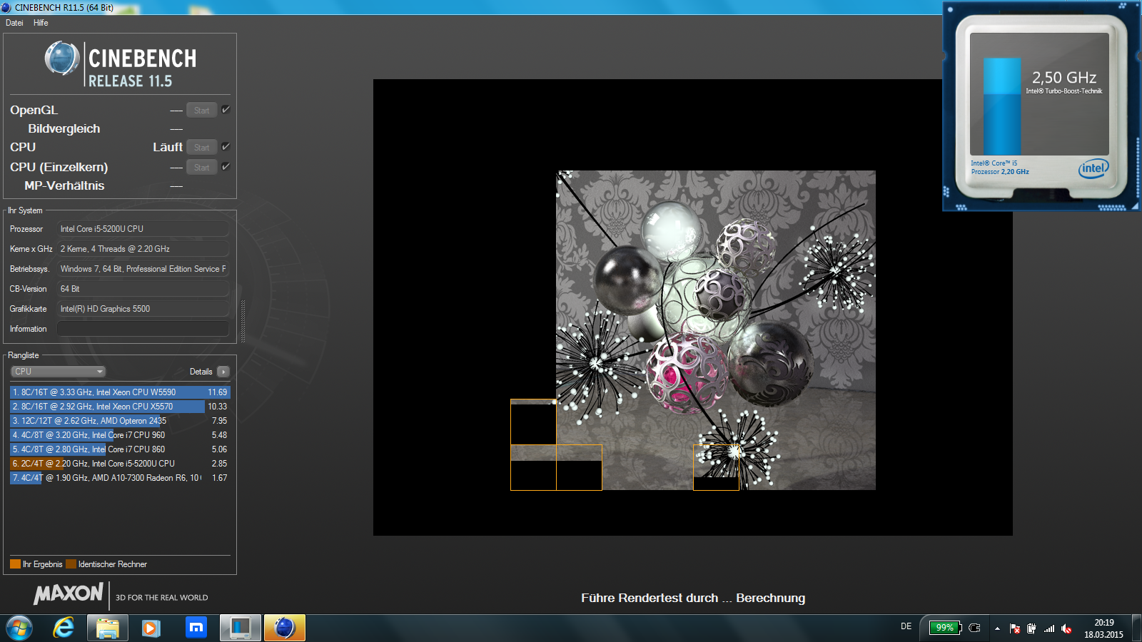Click the CB-Version field
Screen dimensions: 1142x642
point(143,289)
